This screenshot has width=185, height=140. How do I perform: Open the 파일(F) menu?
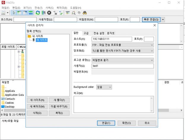pyautogui.click(x=5, y=8)
